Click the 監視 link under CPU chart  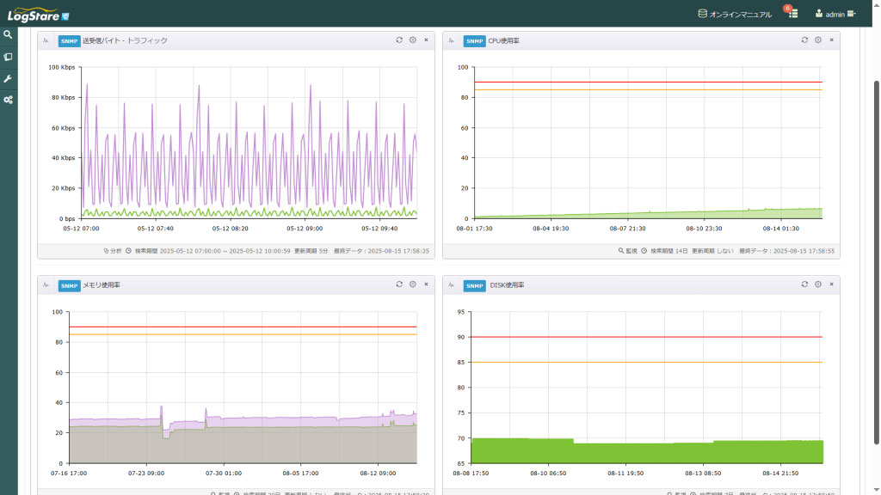[627, 251]
